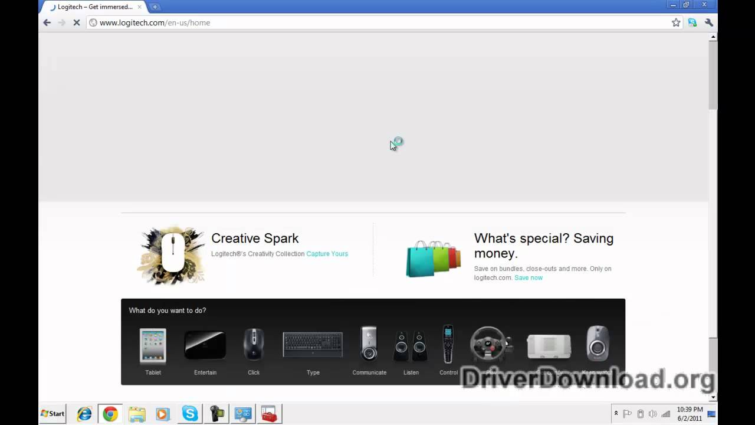The image size is (755, 425).
Task: Click the Tablet product icon
Action: tap(153, 346)
